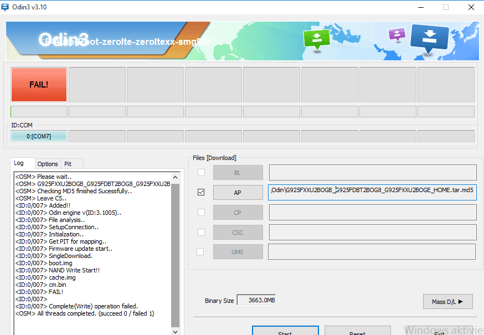Image resolution: width=484 pixels, height=335 pixels.
Task: Click log line 'Complete(Write) operation failed.'
Action: [x=76, y=306]
